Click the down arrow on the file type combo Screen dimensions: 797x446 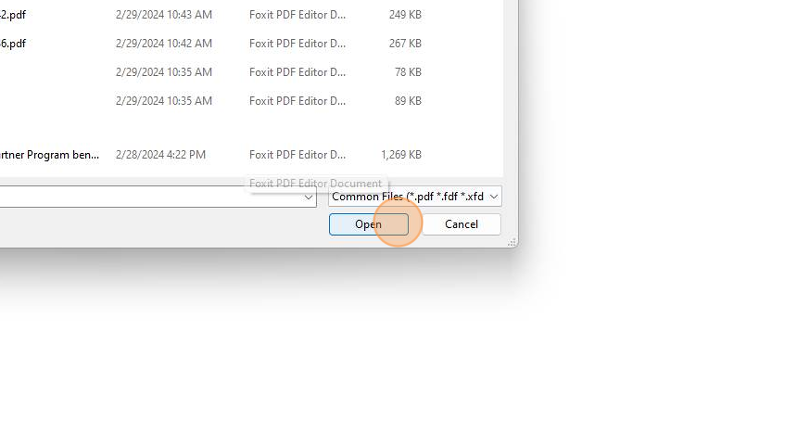pyautogui.click(x=494, y=197)
